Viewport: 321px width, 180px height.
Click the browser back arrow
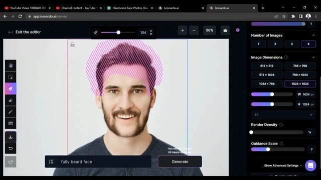coord(5,16)
